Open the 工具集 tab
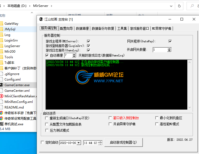 (122, 28)
